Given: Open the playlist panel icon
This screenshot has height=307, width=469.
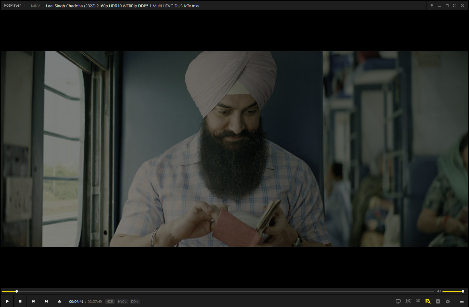Looking at the screenshot, I should pos(438,301).
